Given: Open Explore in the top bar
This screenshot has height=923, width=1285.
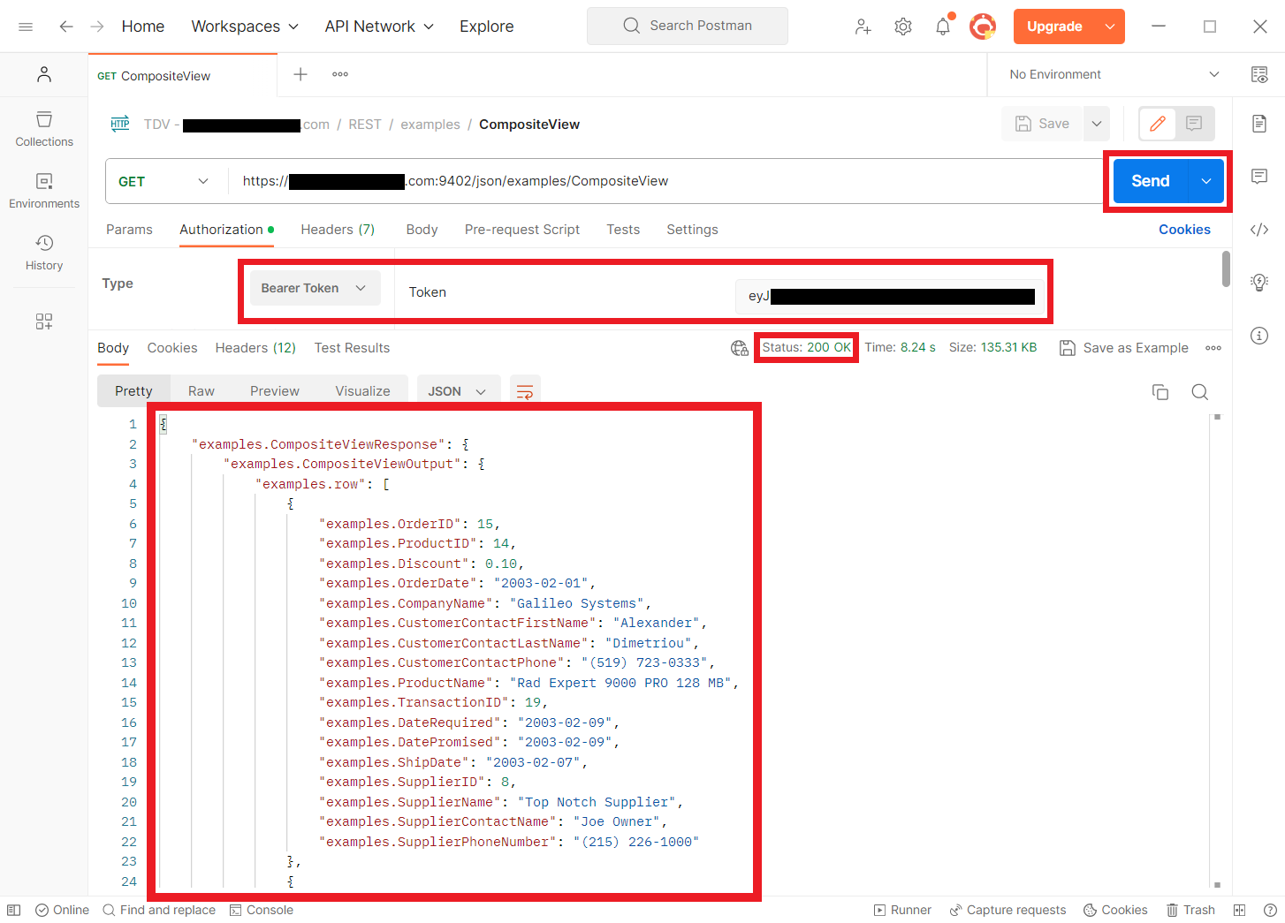Looking at the screenshot, I should pyautogui.click(x=486, y=26).
